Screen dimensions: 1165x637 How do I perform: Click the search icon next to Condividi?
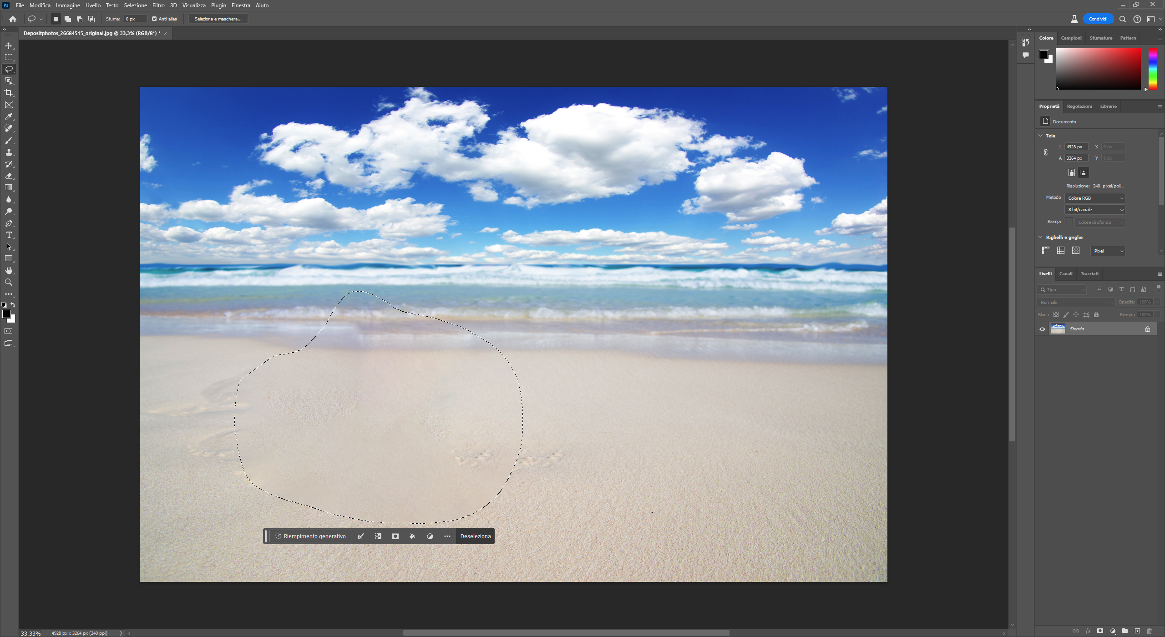pyautogui.click(x=1122, y=19)
